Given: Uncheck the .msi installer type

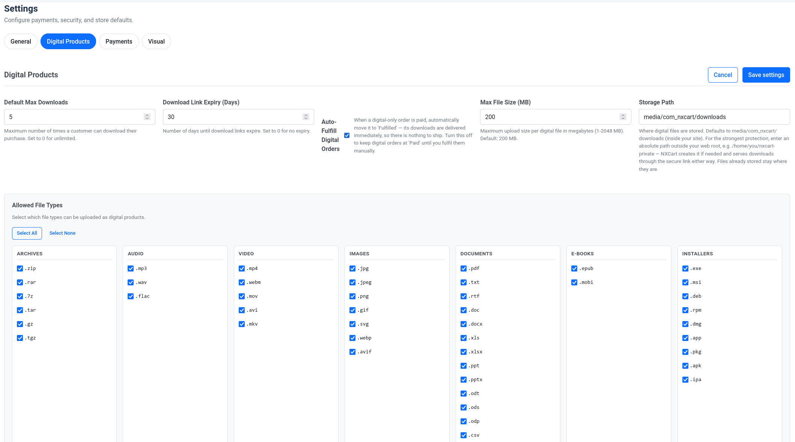Looking at the screenshot, I should pos(685,282).
